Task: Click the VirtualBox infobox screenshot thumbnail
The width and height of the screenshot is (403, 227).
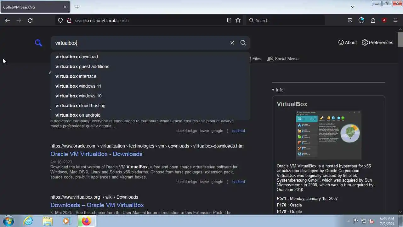Action: pos(328,135)
